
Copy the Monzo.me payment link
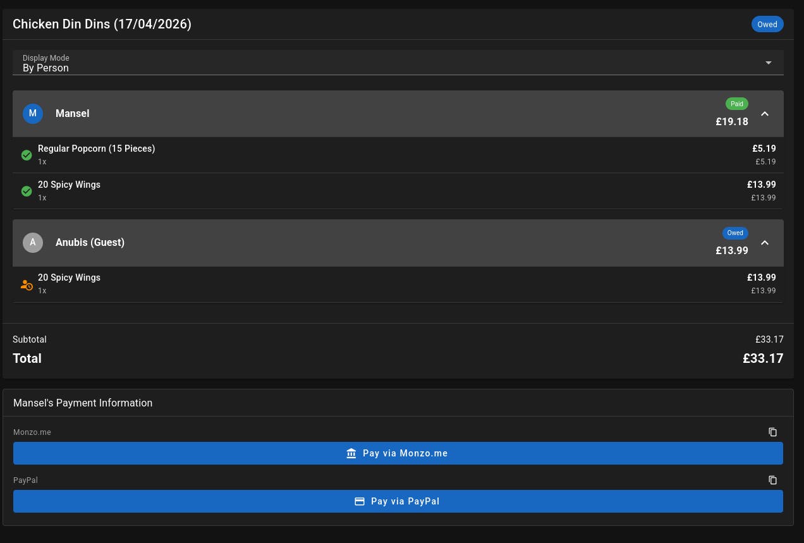(772, 432)
